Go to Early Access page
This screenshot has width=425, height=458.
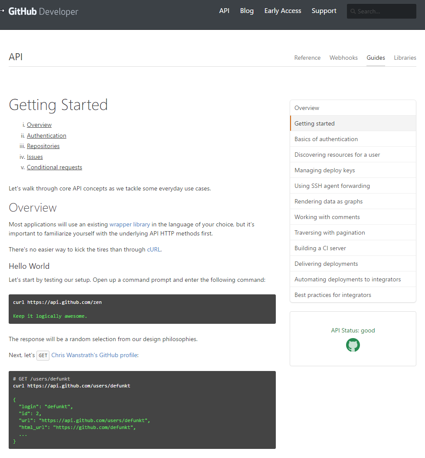282,11
